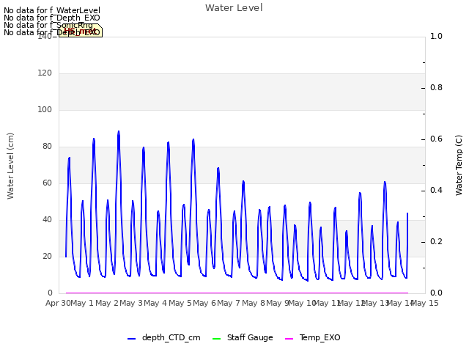This screenshot has width=469, height=352.
Task: Click the tallest blue peak near May 2
Action: pos(119,132)
